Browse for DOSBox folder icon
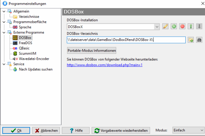Screen dimensions: 205x136 pos(191,40)
